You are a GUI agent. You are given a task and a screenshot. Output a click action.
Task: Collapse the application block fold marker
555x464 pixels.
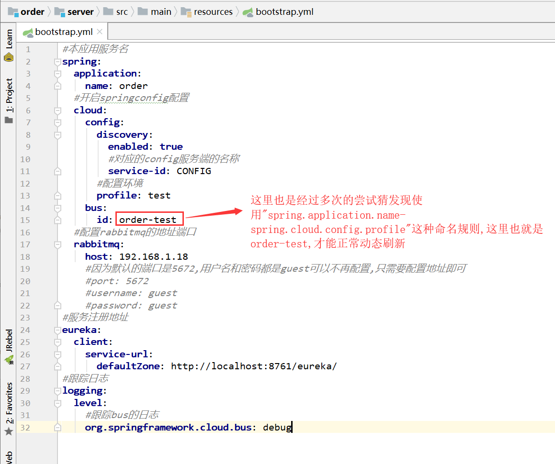click(57, 74)
